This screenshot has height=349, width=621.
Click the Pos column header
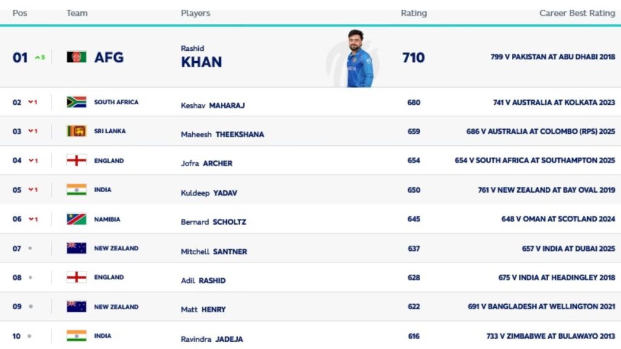pyautogui.click(x=20, y=13)
